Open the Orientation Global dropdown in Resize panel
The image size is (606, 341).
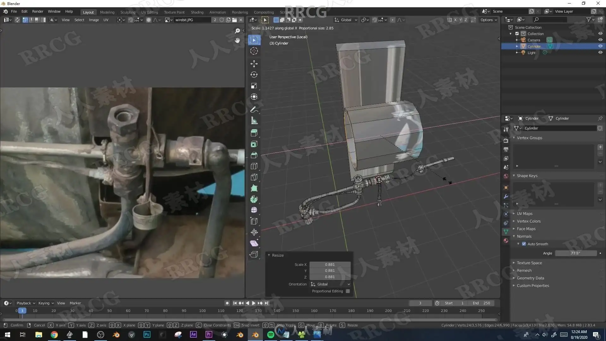(330, 284)
